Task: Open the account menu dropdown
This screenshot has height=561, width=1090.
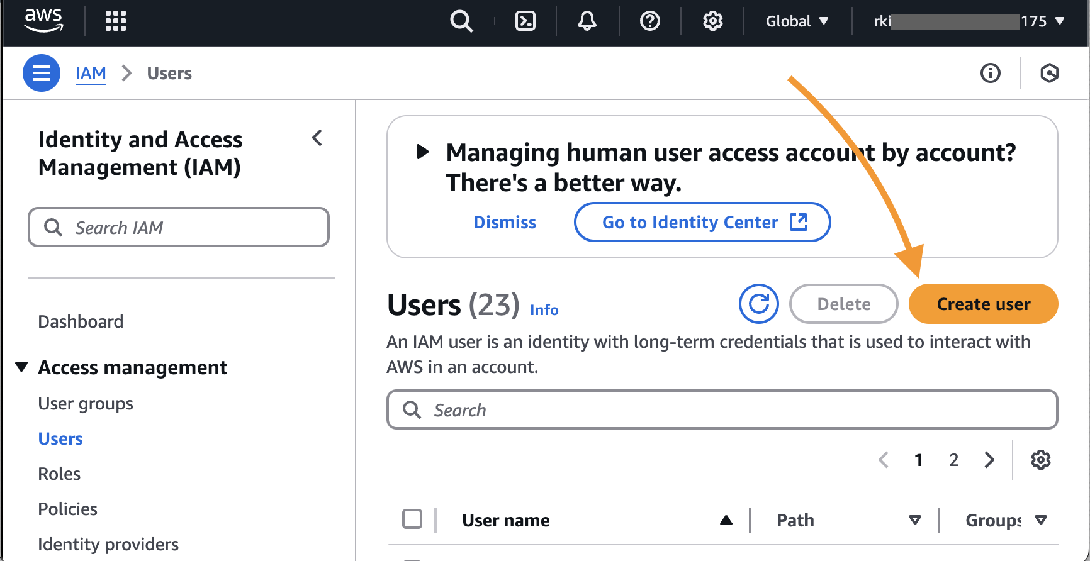Action: (x=969, y=21)
